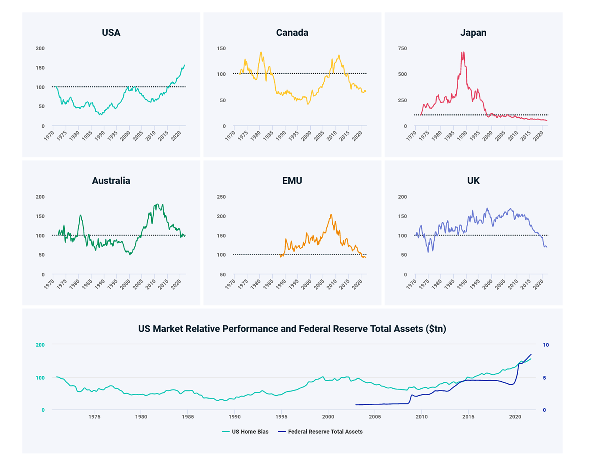Image resolution: width=589 pixels, height=460 pixels.
Task: Click the 1975 label on the bottom chart axis
Action: coord(94,417)
